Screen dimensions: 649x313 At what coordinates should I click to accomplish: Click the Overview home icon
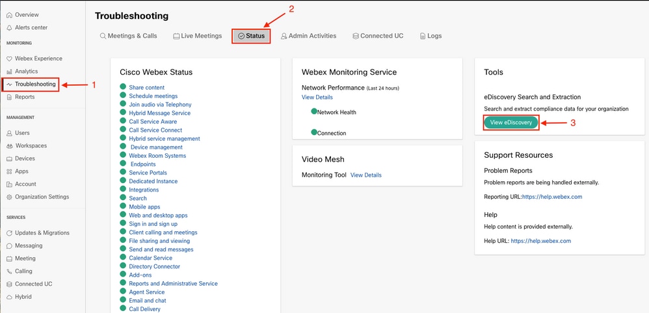[x=10, y=15]
